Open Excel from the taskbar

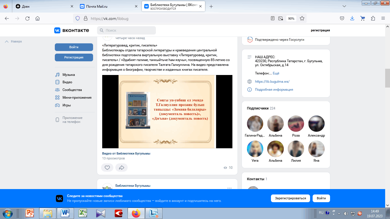[x=83, y=213]
